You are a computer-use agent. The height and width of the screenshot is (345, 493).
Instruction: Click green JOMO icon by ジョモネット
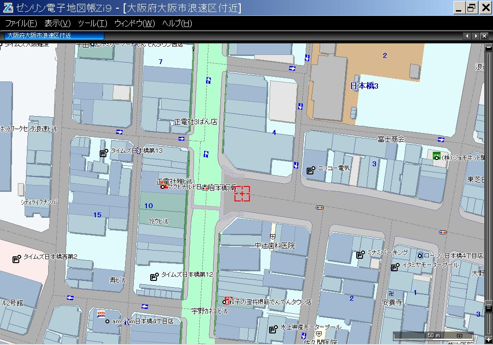click(x=436, y=156)
